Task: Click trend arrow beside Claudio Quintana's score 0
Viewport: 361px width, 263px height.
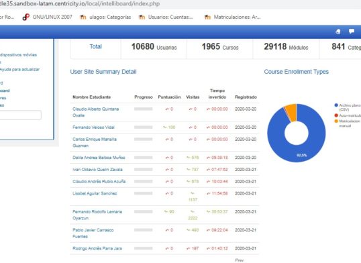Action: pos(167,109)
